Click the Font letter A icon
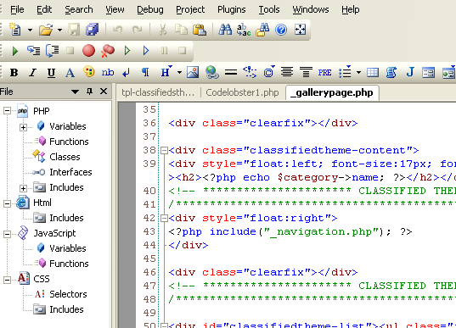Screen dimensions: 456x328 click(x=70, y=73)
